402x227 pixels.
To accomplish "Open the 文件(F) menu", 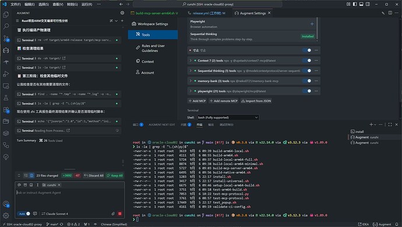I will pos(16,4).
